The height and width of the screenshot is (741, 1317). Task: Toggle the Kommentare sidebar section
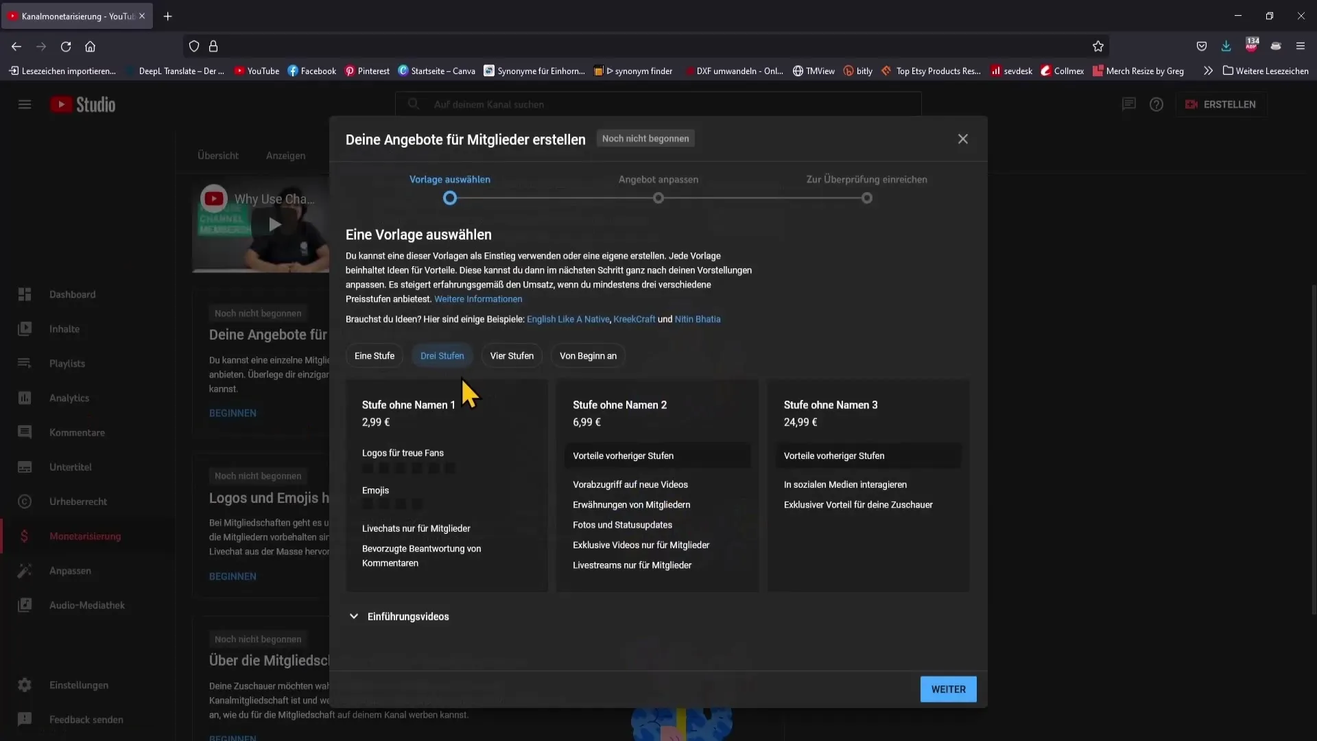coord(77,432)
